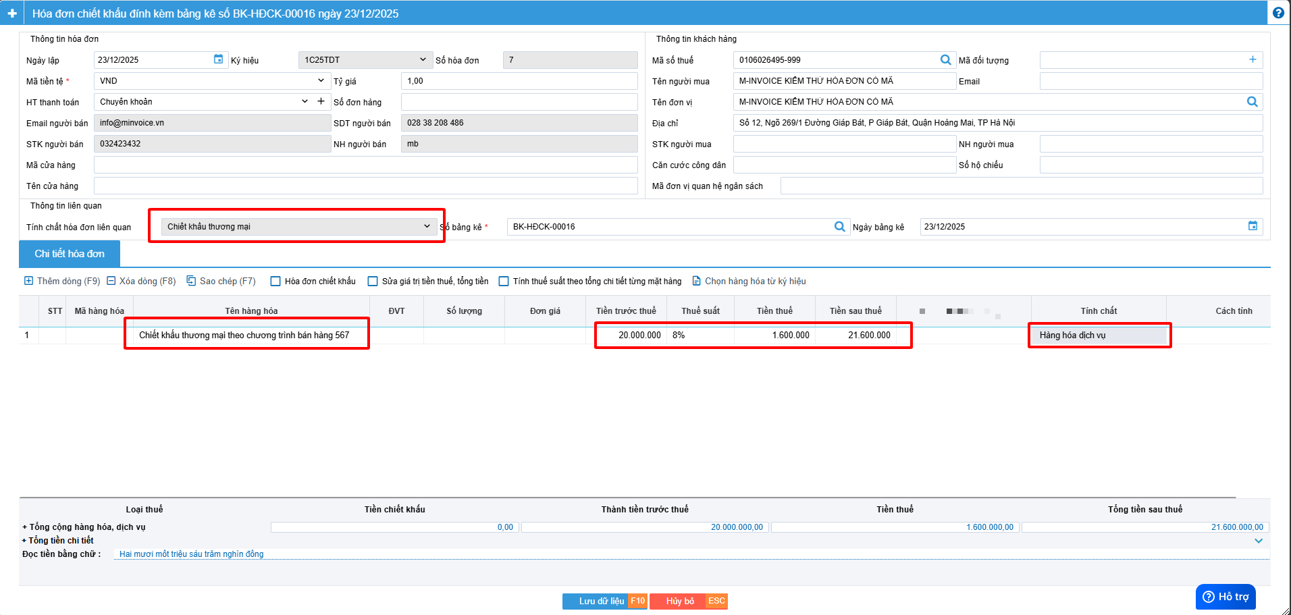Select the Chi tiết hóa đơn tab
1291x615 pixels.
point(70,254)
